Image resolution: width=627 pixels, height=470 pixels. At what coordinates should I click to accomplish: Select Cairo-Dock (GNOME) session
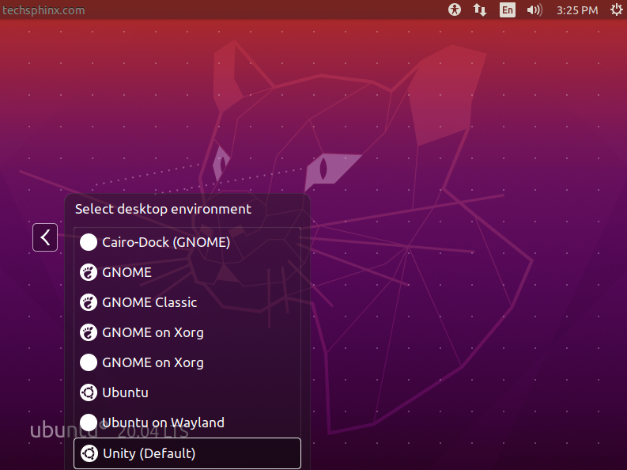187,242
